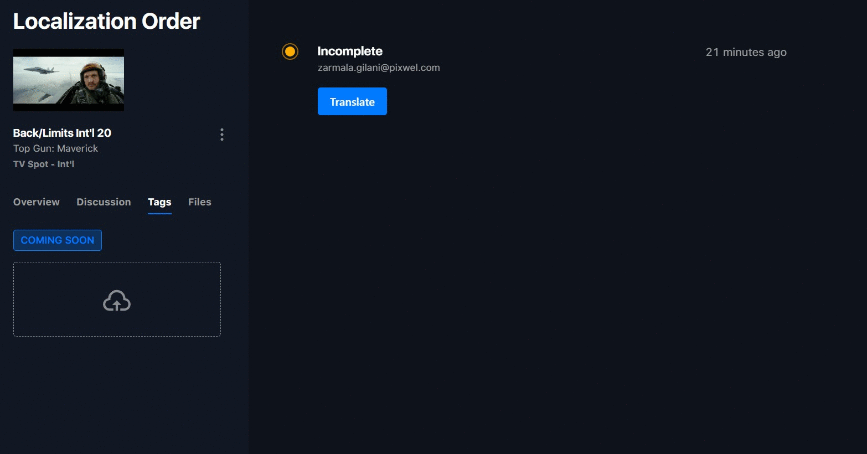Screen dimensions: 867x454
Task: Open the three-dot menu beside Back/Limits Int'l 20
Action: tap(222, 135)
